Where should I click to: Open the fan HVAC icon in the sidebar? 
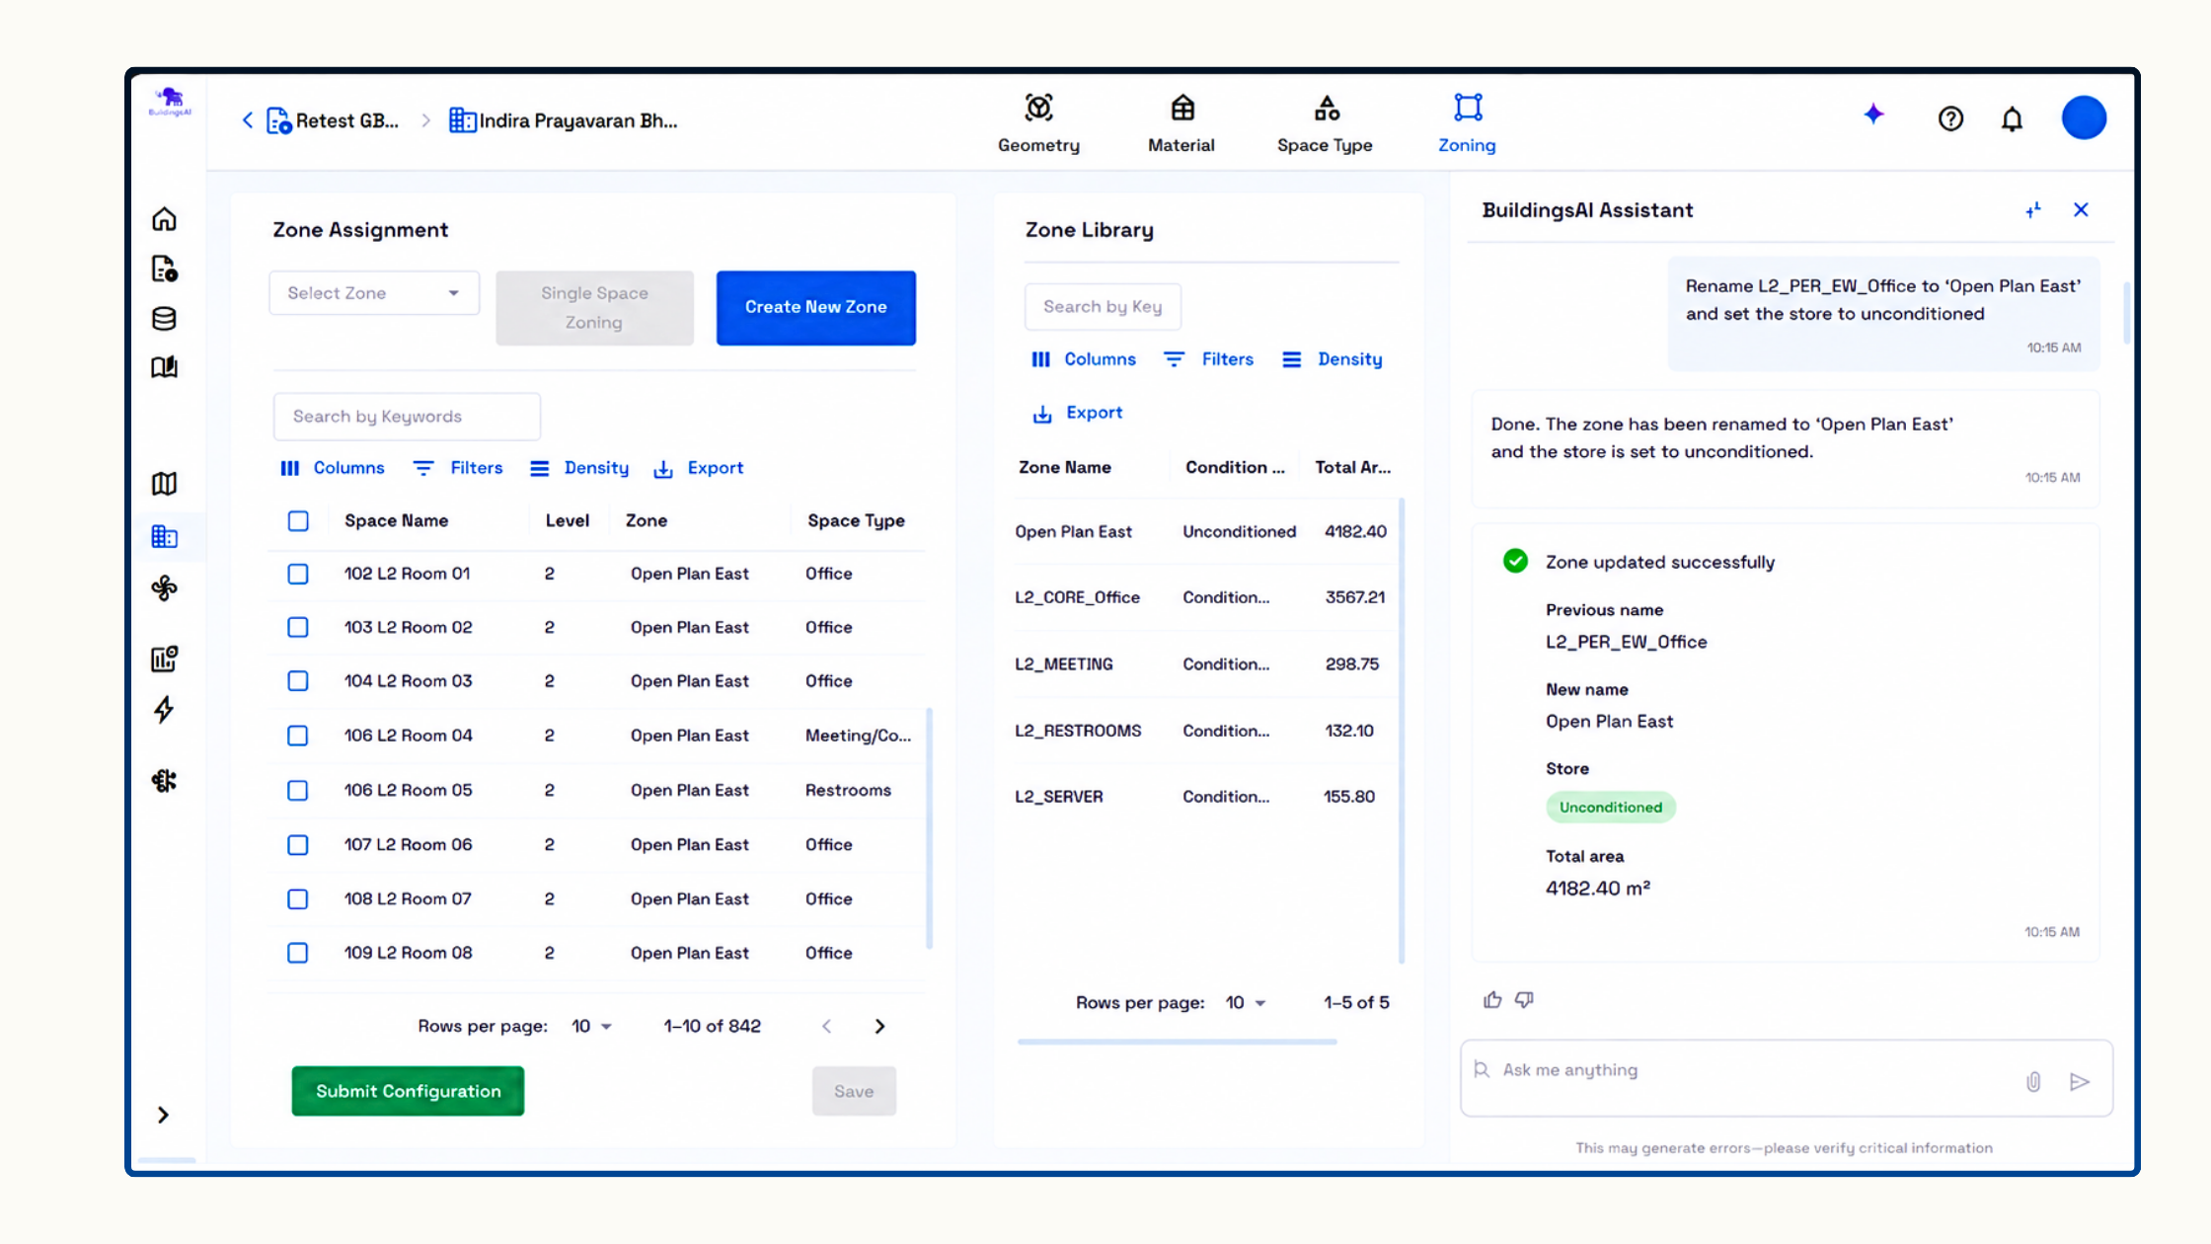pos(164,588)
